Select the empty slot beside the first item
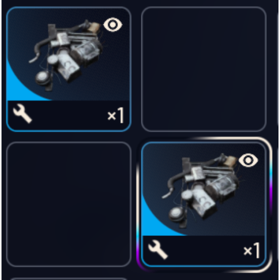 coord(204,69)
